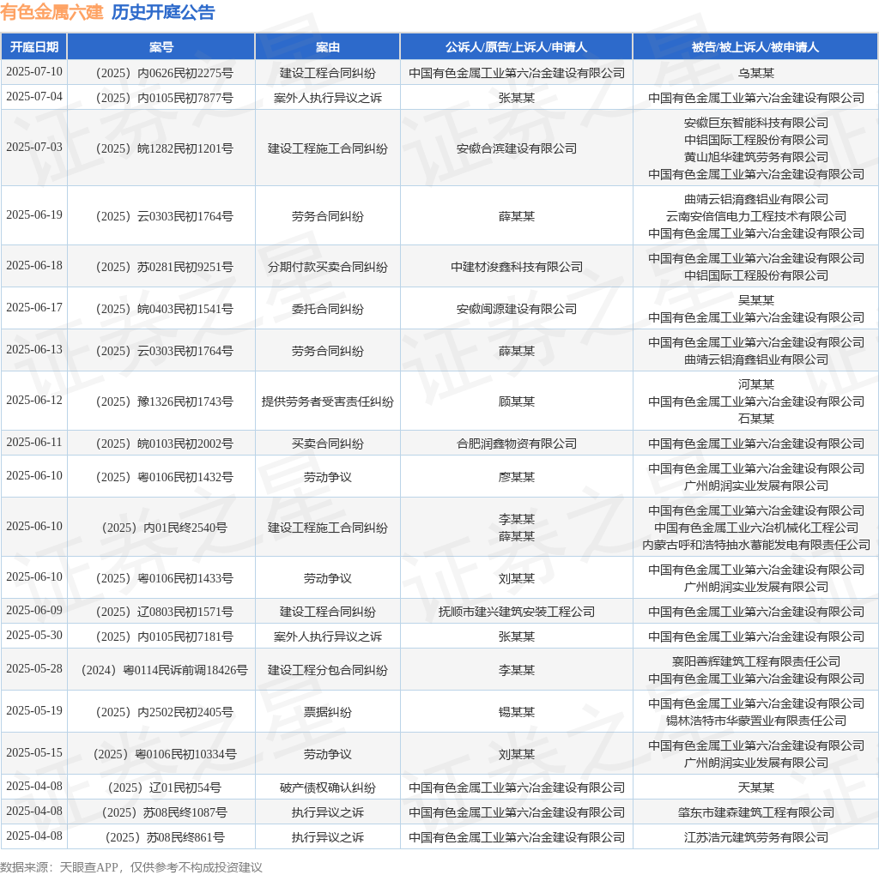Select the date 2025-06-17
879x875 pixels.
34,307
